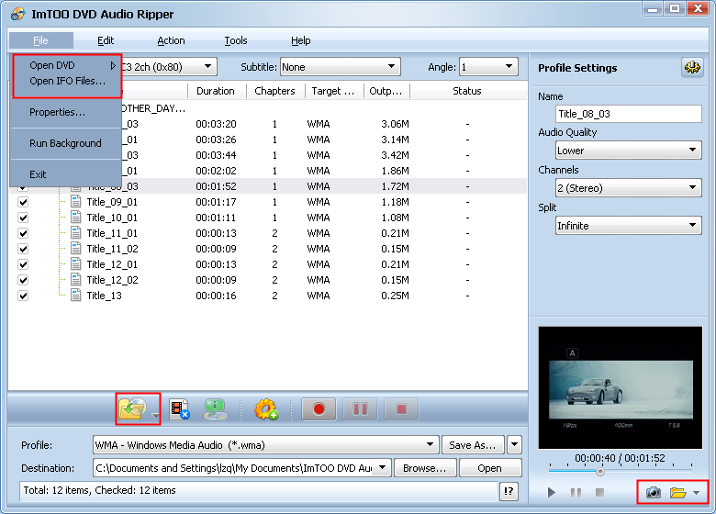Click the remove video clip toolbar icon
Image resolution: width=716 pixels, height=514 pixels.
pyautogui.click(x=179, y=409)
